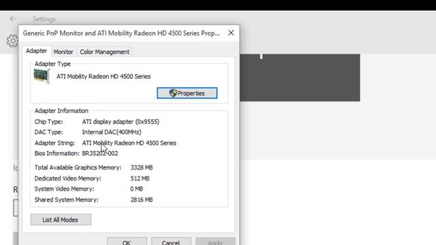Click the 'Adapter Type' group heading
Screen dimensions: 436x245
click(52, 64)
